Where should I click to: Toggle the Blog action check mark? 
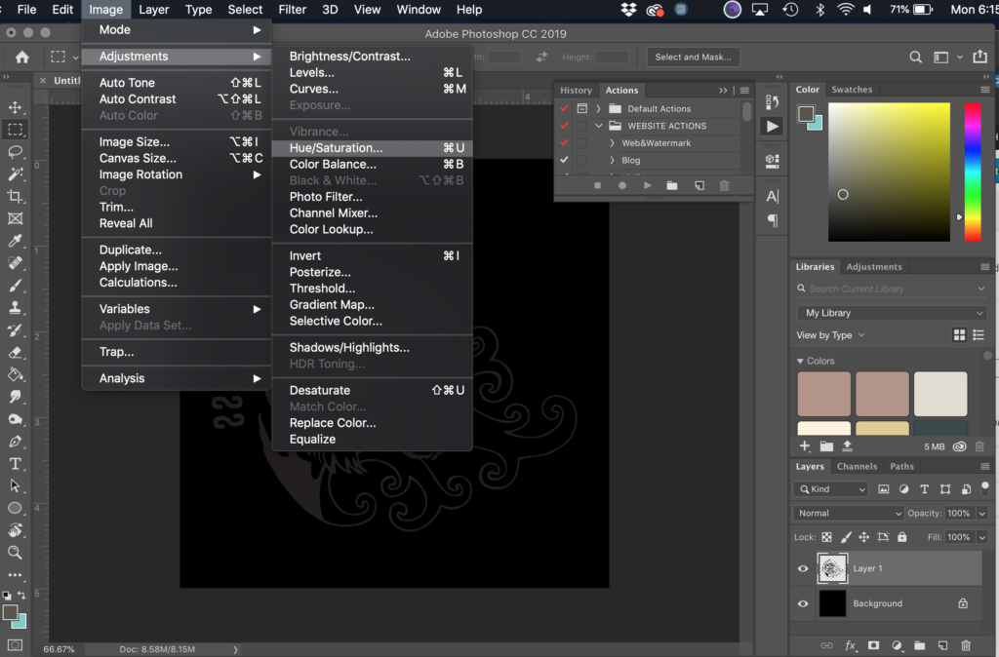coord(564,160)
